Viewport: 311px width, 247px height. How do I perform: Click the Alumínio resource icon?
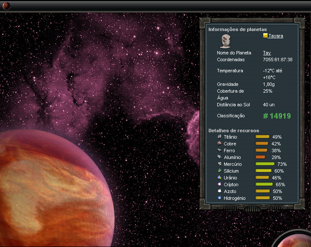[219, 157]
